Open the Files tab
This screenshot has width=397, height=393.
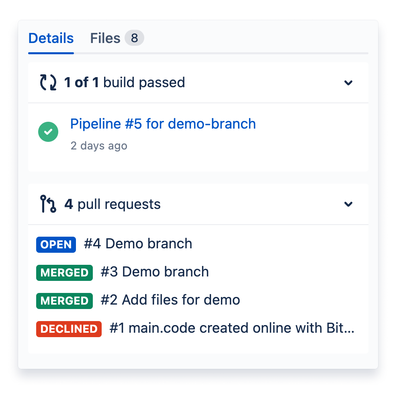coord(105,39)
